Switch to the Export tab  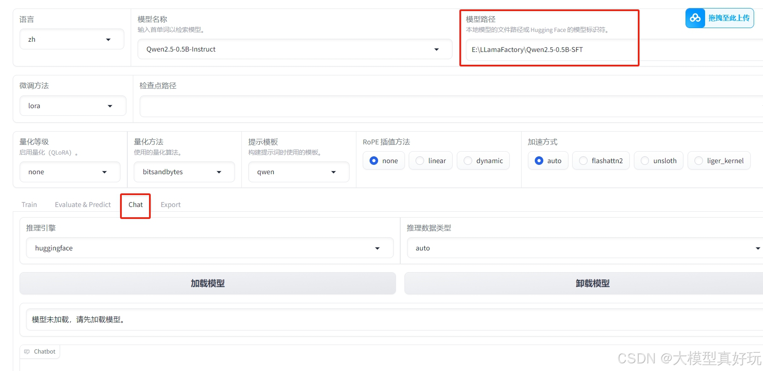click(x=171, y=204)
